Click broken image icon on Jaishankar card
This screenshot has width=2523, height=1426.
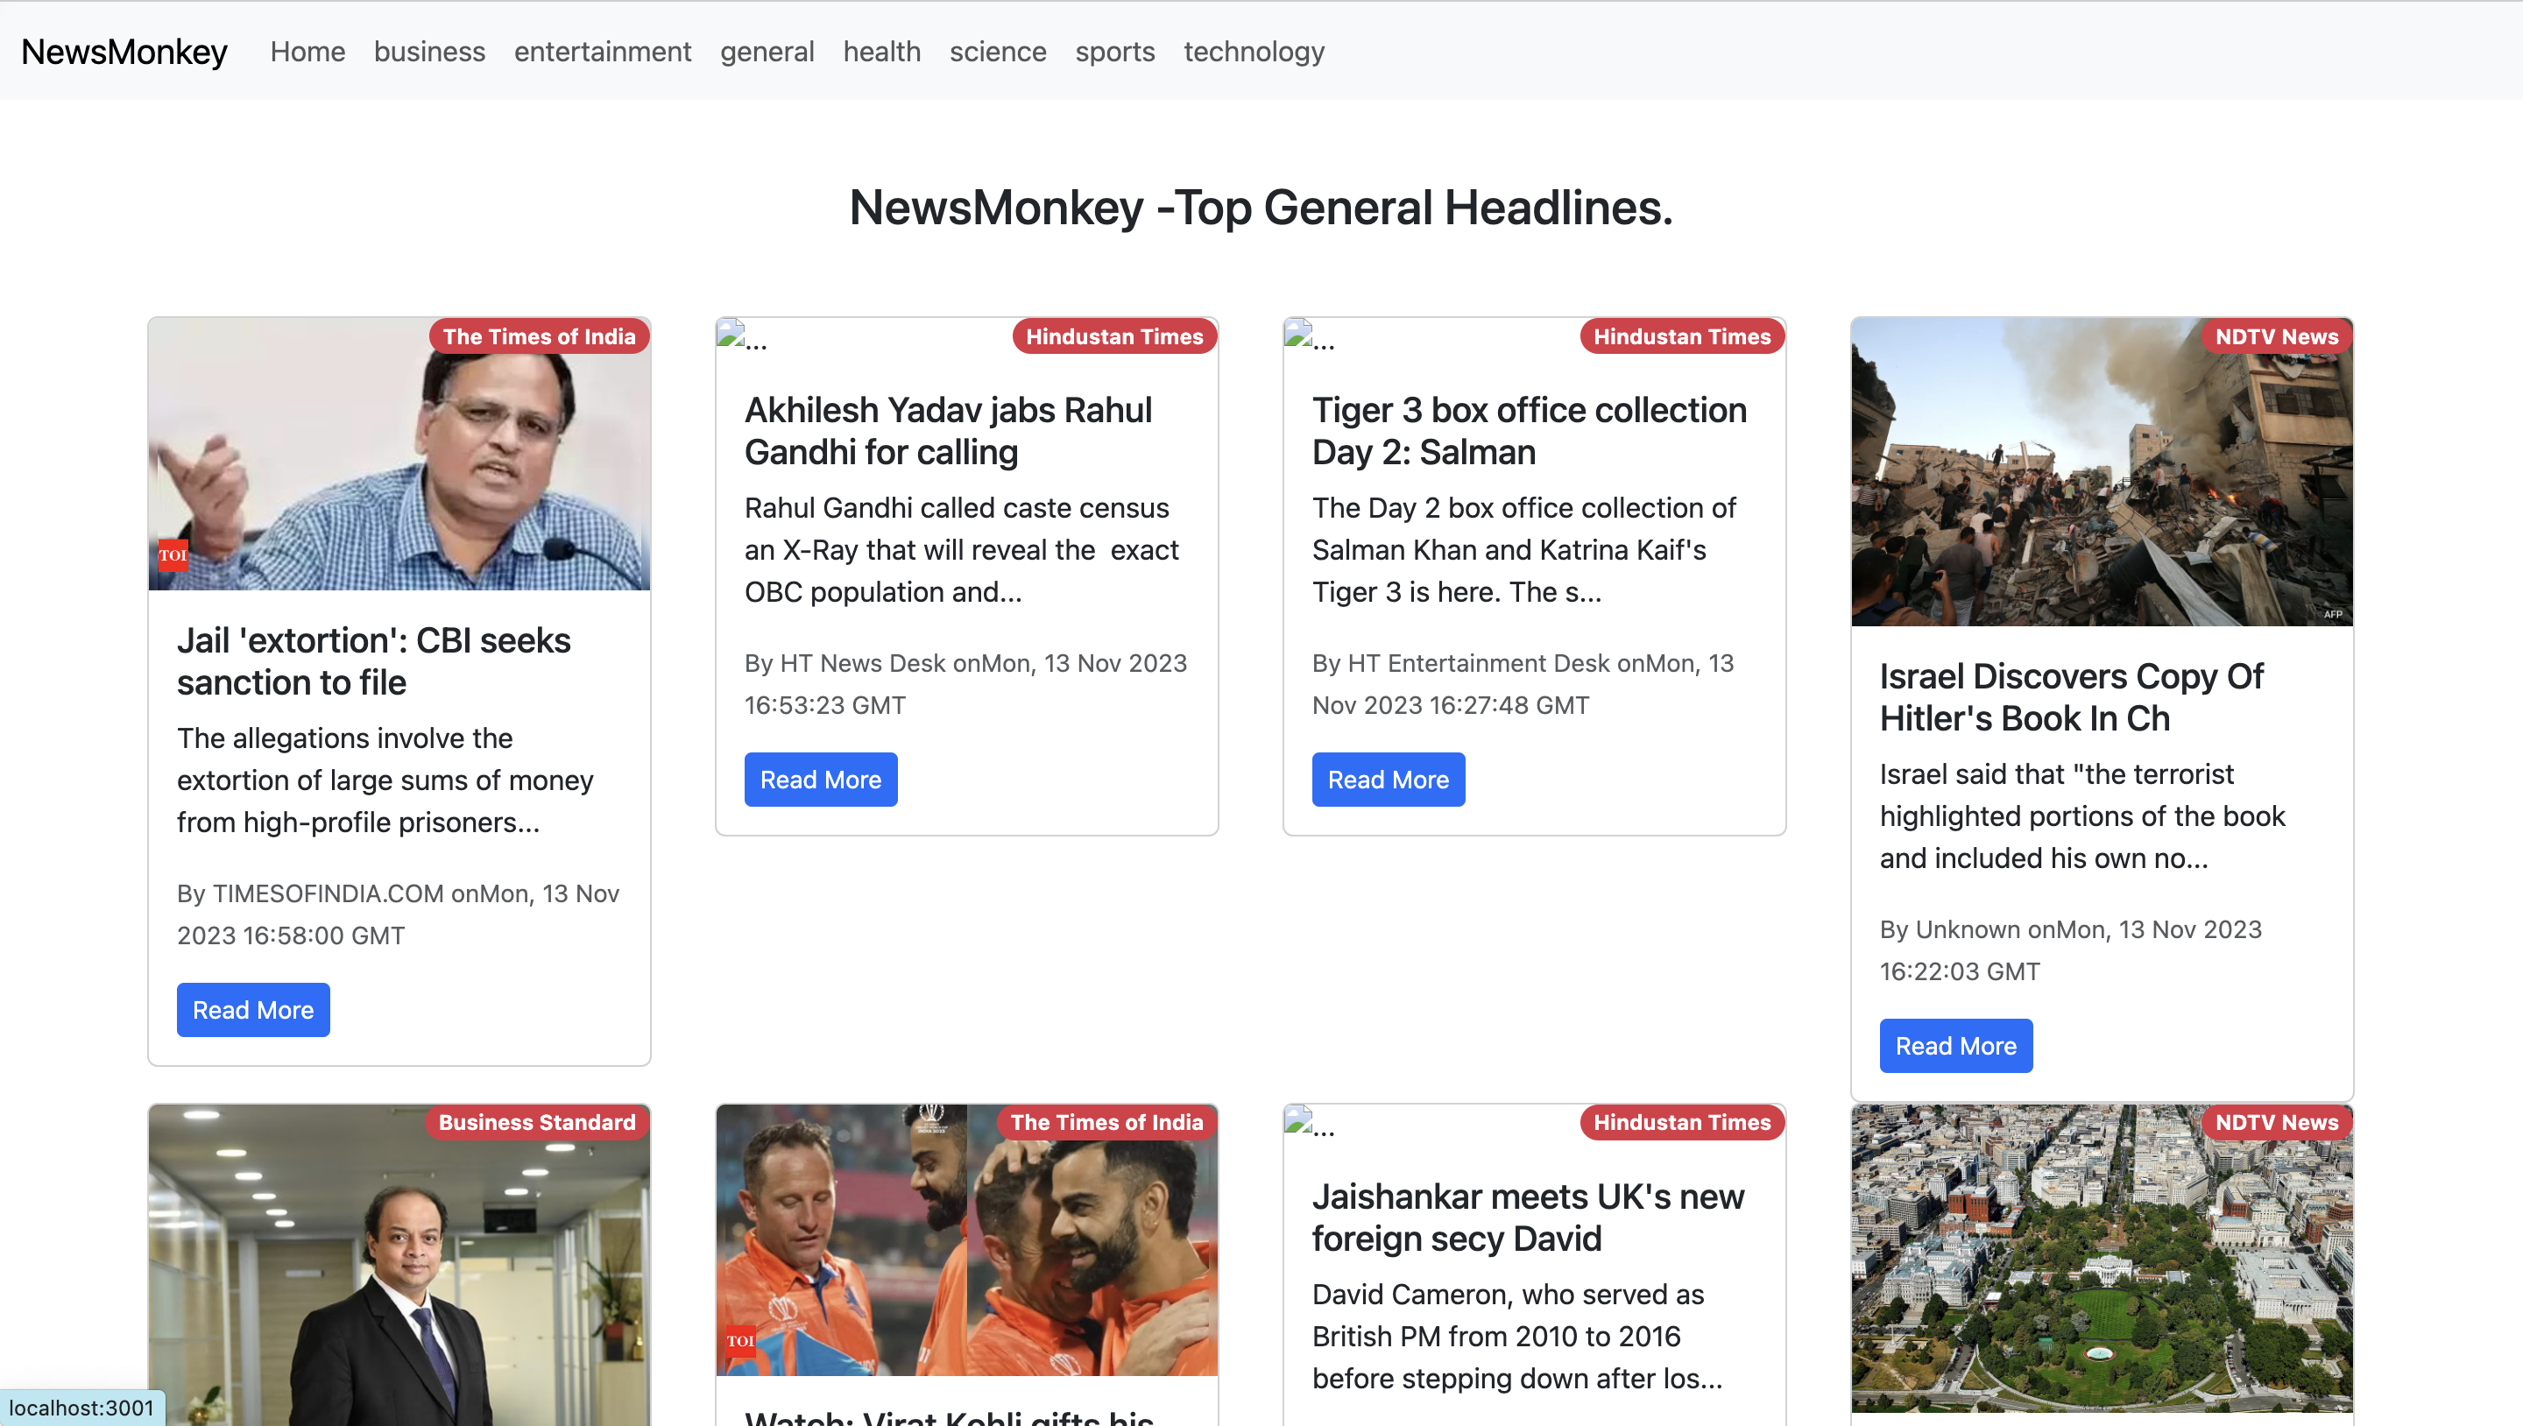pyautogui.click(x=1298, y=1120)
